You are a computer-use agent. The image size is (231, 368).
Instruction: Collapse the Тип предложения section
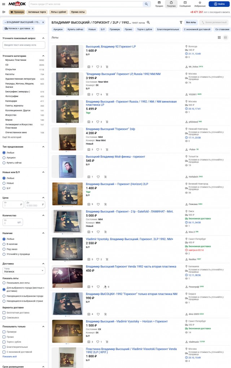pyautogui.click(x=43, y=147)
